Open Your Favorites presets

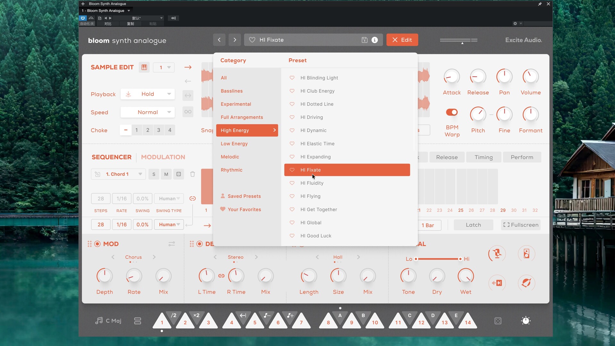coord(241,210)
